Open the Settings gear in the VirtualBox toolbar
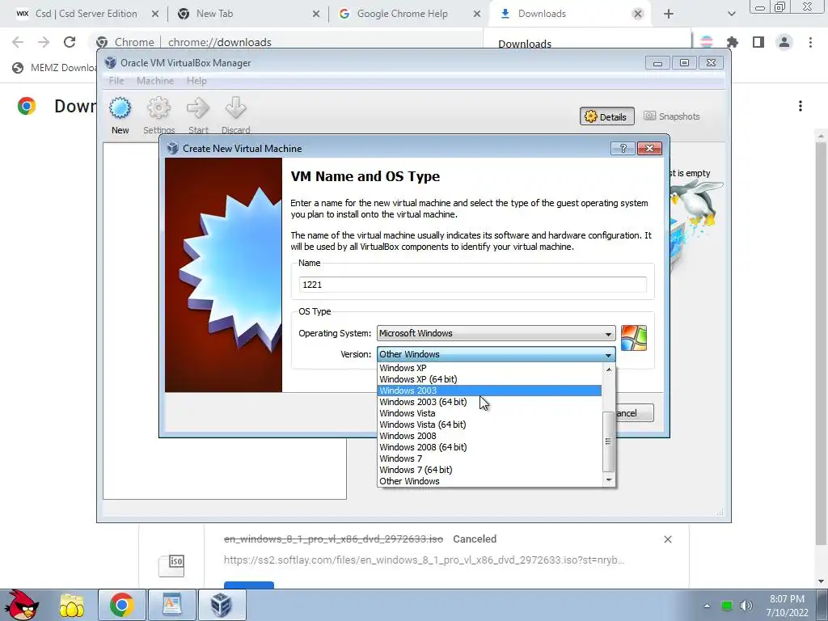The width and height of the screenshot is (828, 621). (158, 115)
